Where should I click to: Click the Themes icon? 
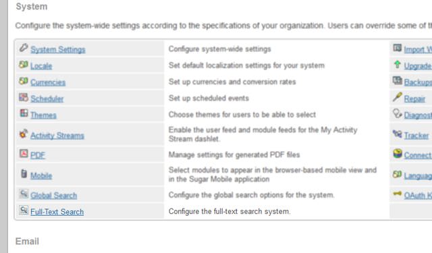[x=24, y=113]
